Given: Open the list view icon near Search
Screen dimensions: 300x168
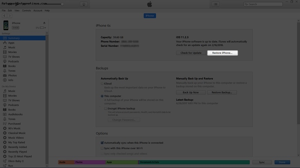Looking at the screenshot, I should (x=216, y=4).
